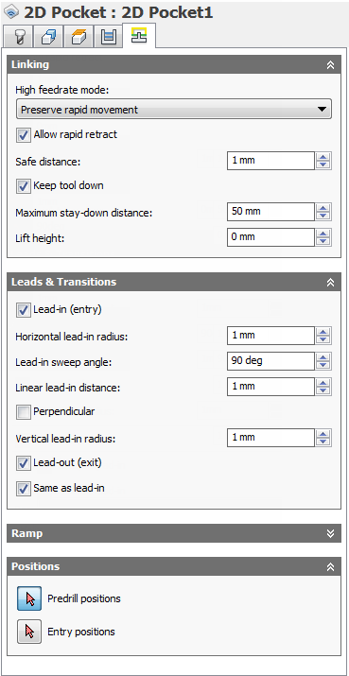Viewport: 349px width, 676px height.
Task: Select the Linking tab icon
Action: [139, 35]
